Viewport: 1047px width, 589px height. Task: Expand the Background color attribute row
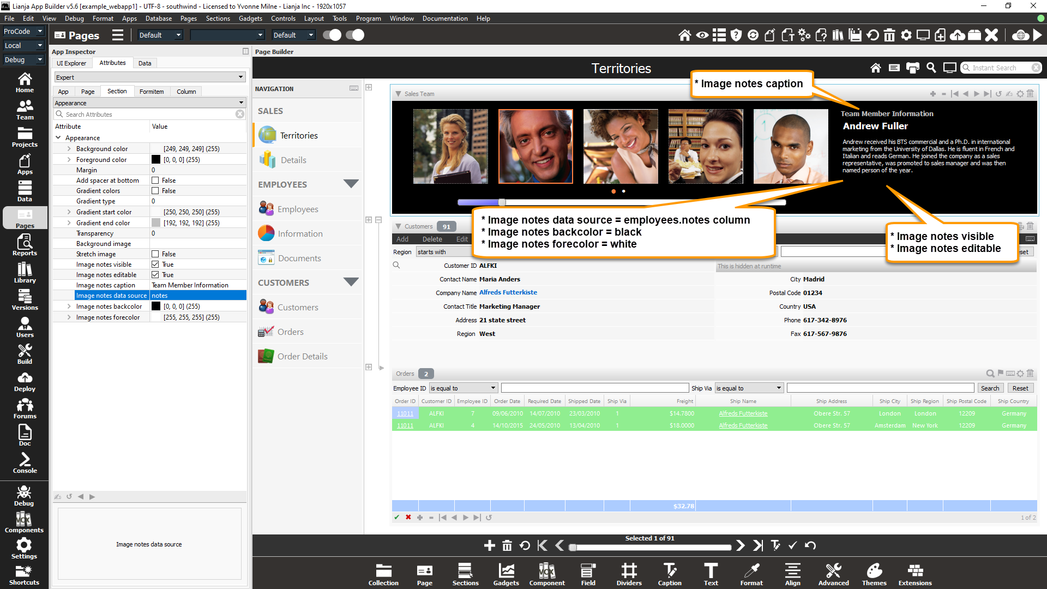(69, 149)
